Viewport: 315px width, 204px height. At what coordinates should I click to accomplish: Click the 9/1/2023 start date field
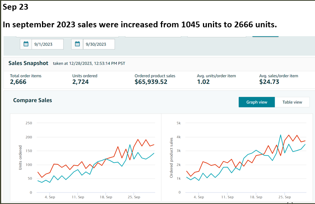point(47,44)
